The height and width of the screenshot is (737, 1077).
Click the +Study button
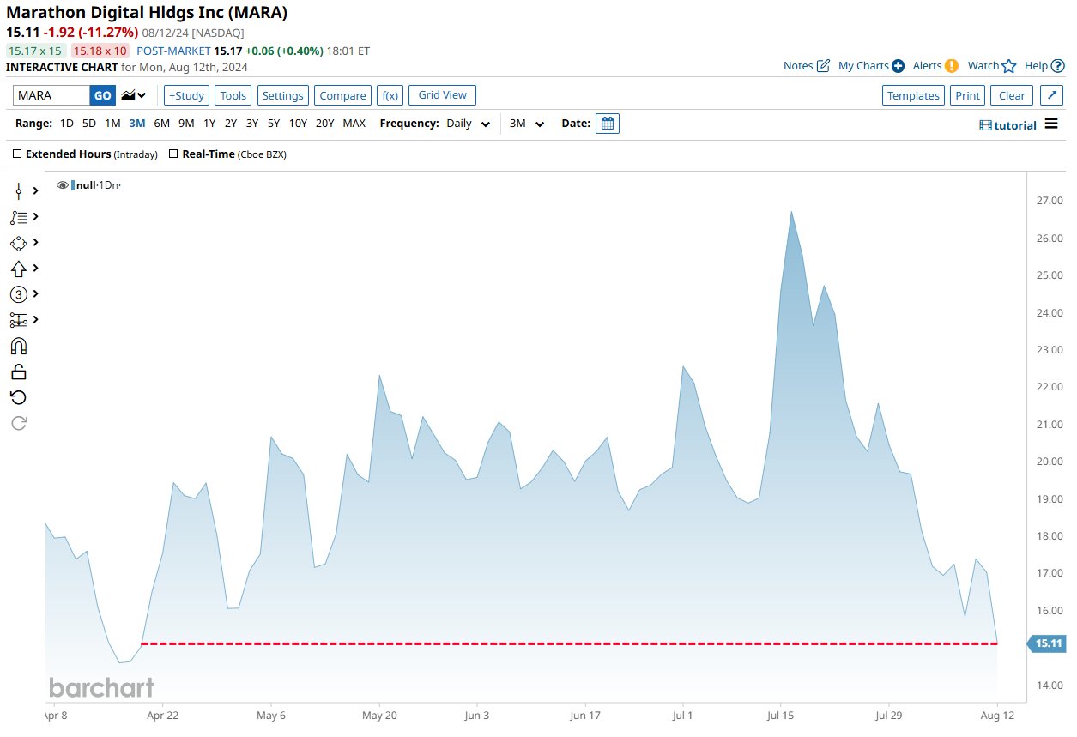[x=186, y=95]
